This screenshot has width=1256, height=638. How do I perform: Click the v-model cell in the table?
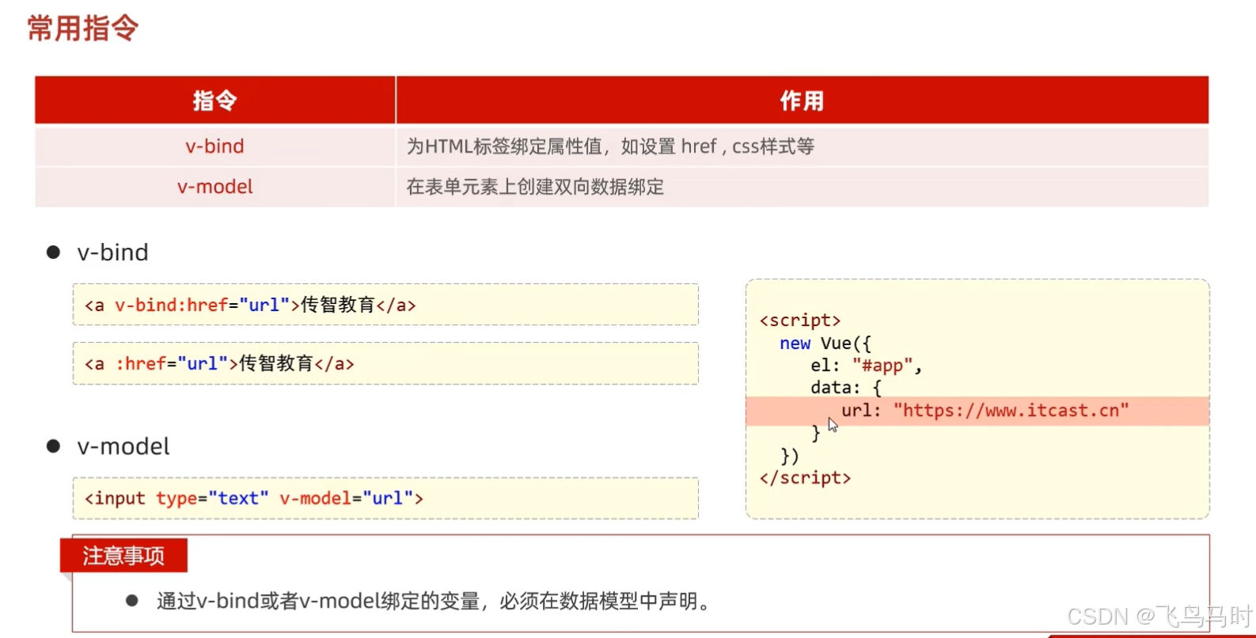coord(214,187)
